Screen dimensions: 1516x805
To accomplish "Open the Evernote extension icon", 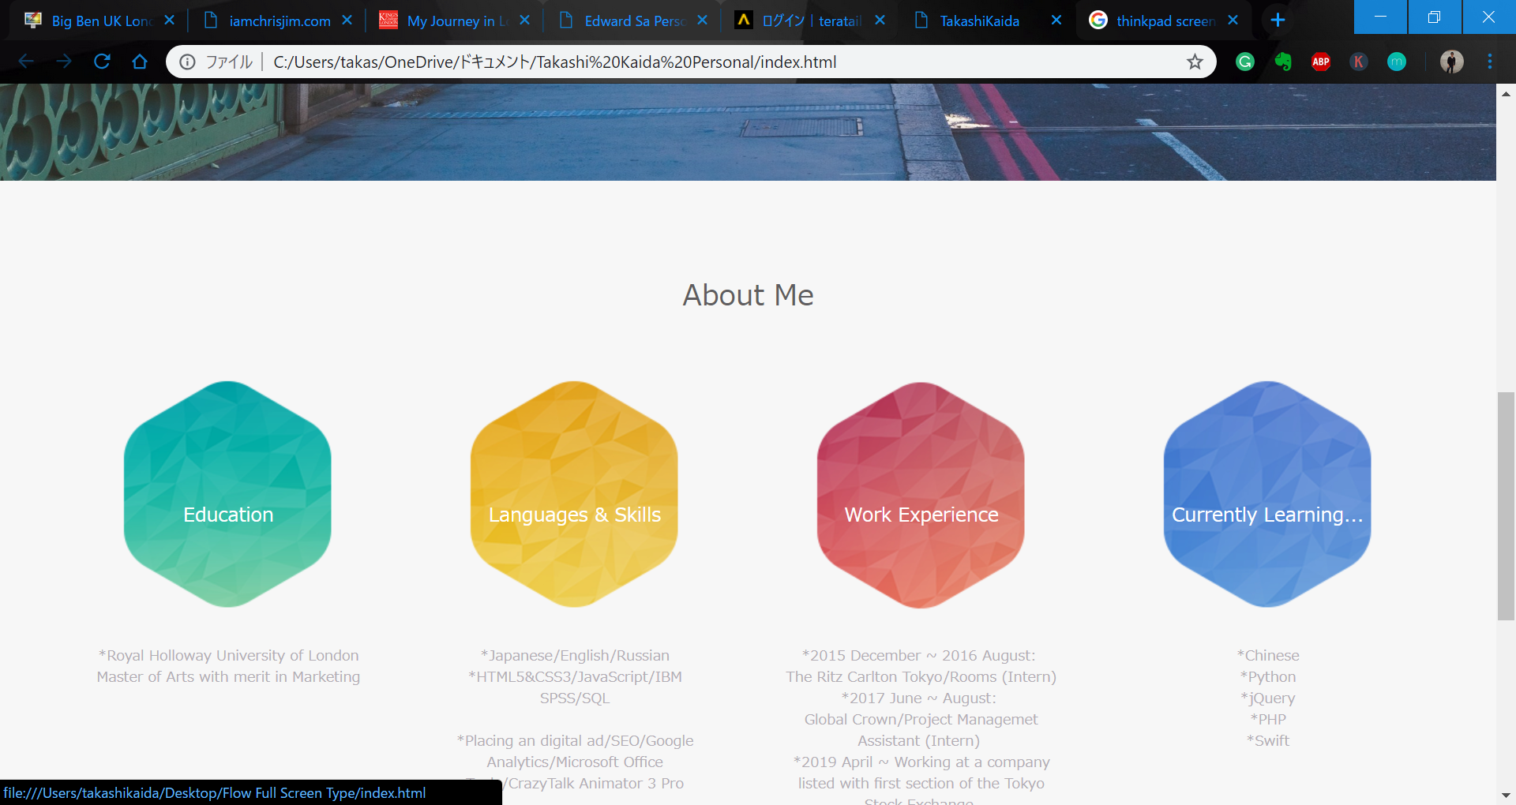I will pos(1283,62).
